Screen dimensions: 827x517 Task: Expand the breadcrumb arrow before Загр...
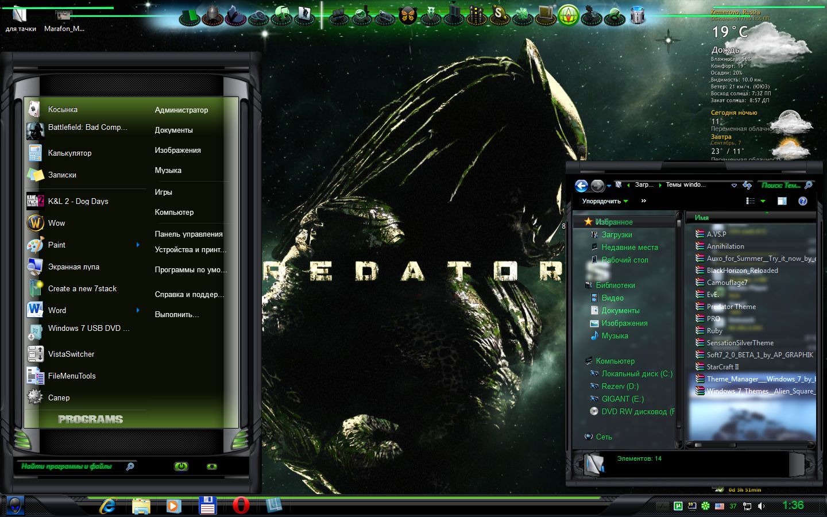[x=629, y=185]
